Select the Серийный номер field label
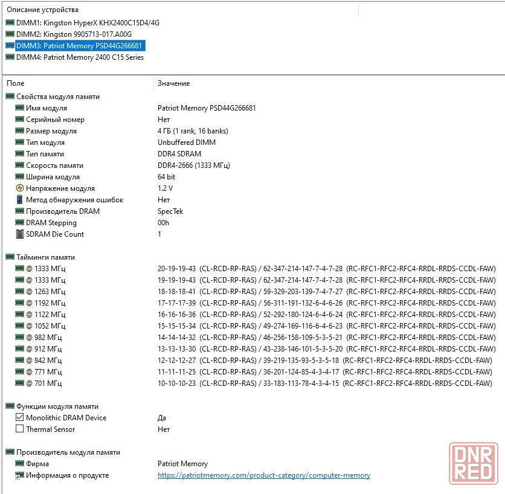This screenshot has width=505, height=494. (x=55, y=120)
